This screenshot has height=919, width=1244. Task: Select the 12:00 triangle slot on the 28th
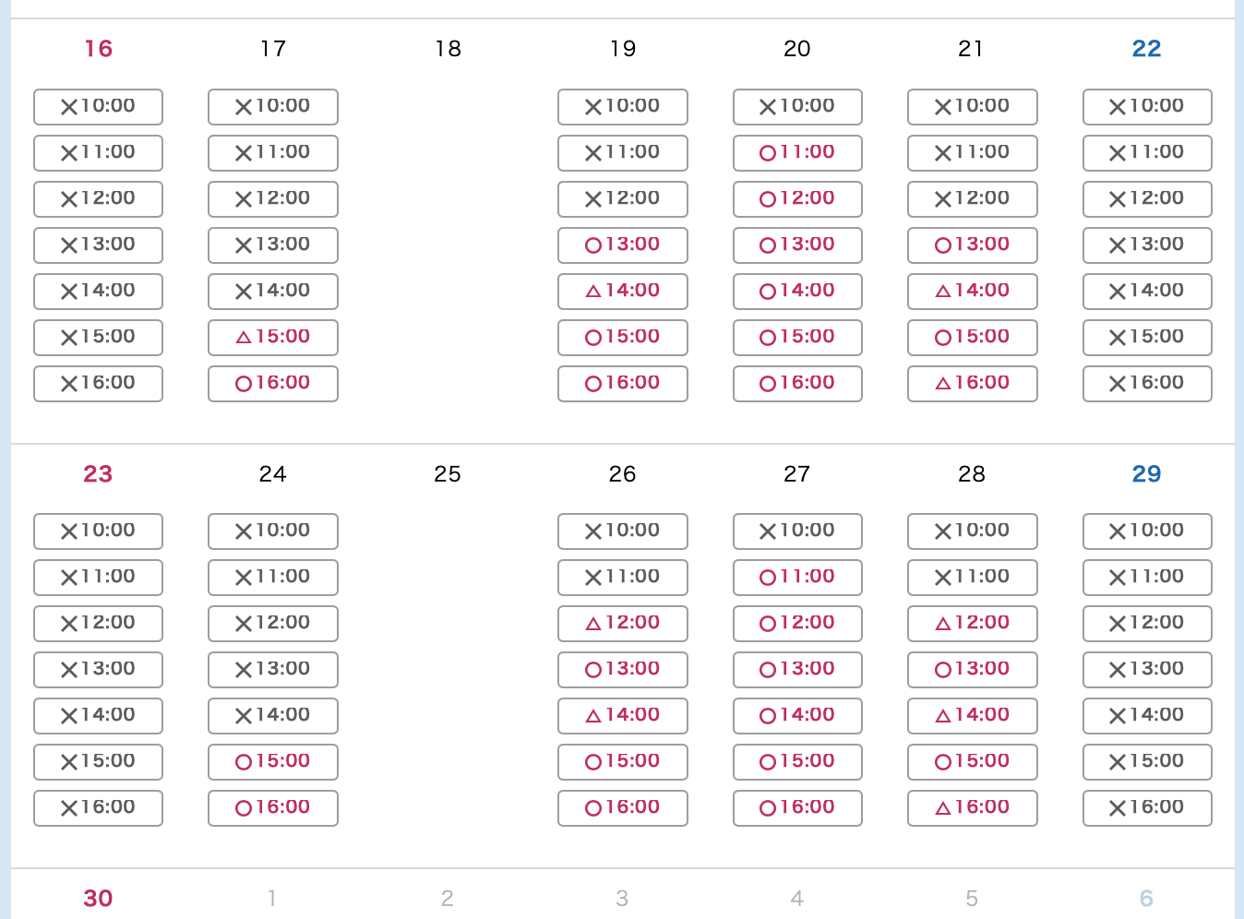coord(973,624)
